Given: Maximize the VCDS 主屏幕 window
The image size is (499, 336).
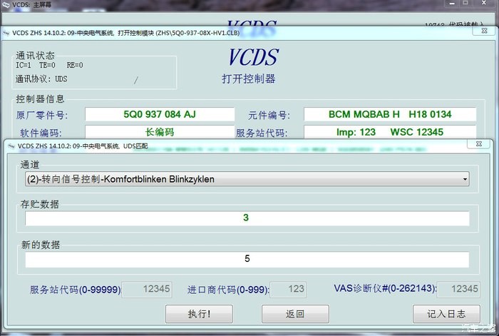Looking at the screenshot, I should pyautogui.click(x=465, y=3).
